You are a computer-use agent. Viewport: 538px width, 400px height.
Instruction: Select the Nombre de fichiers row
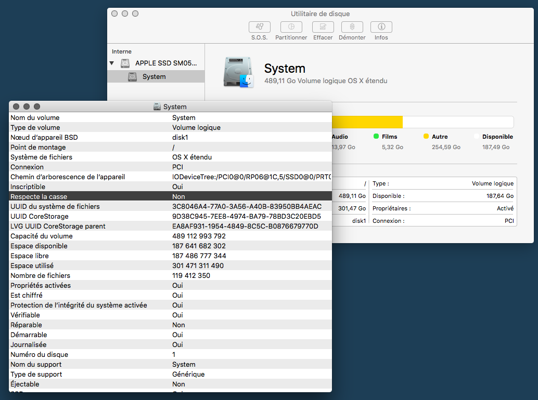pos(170,275)
